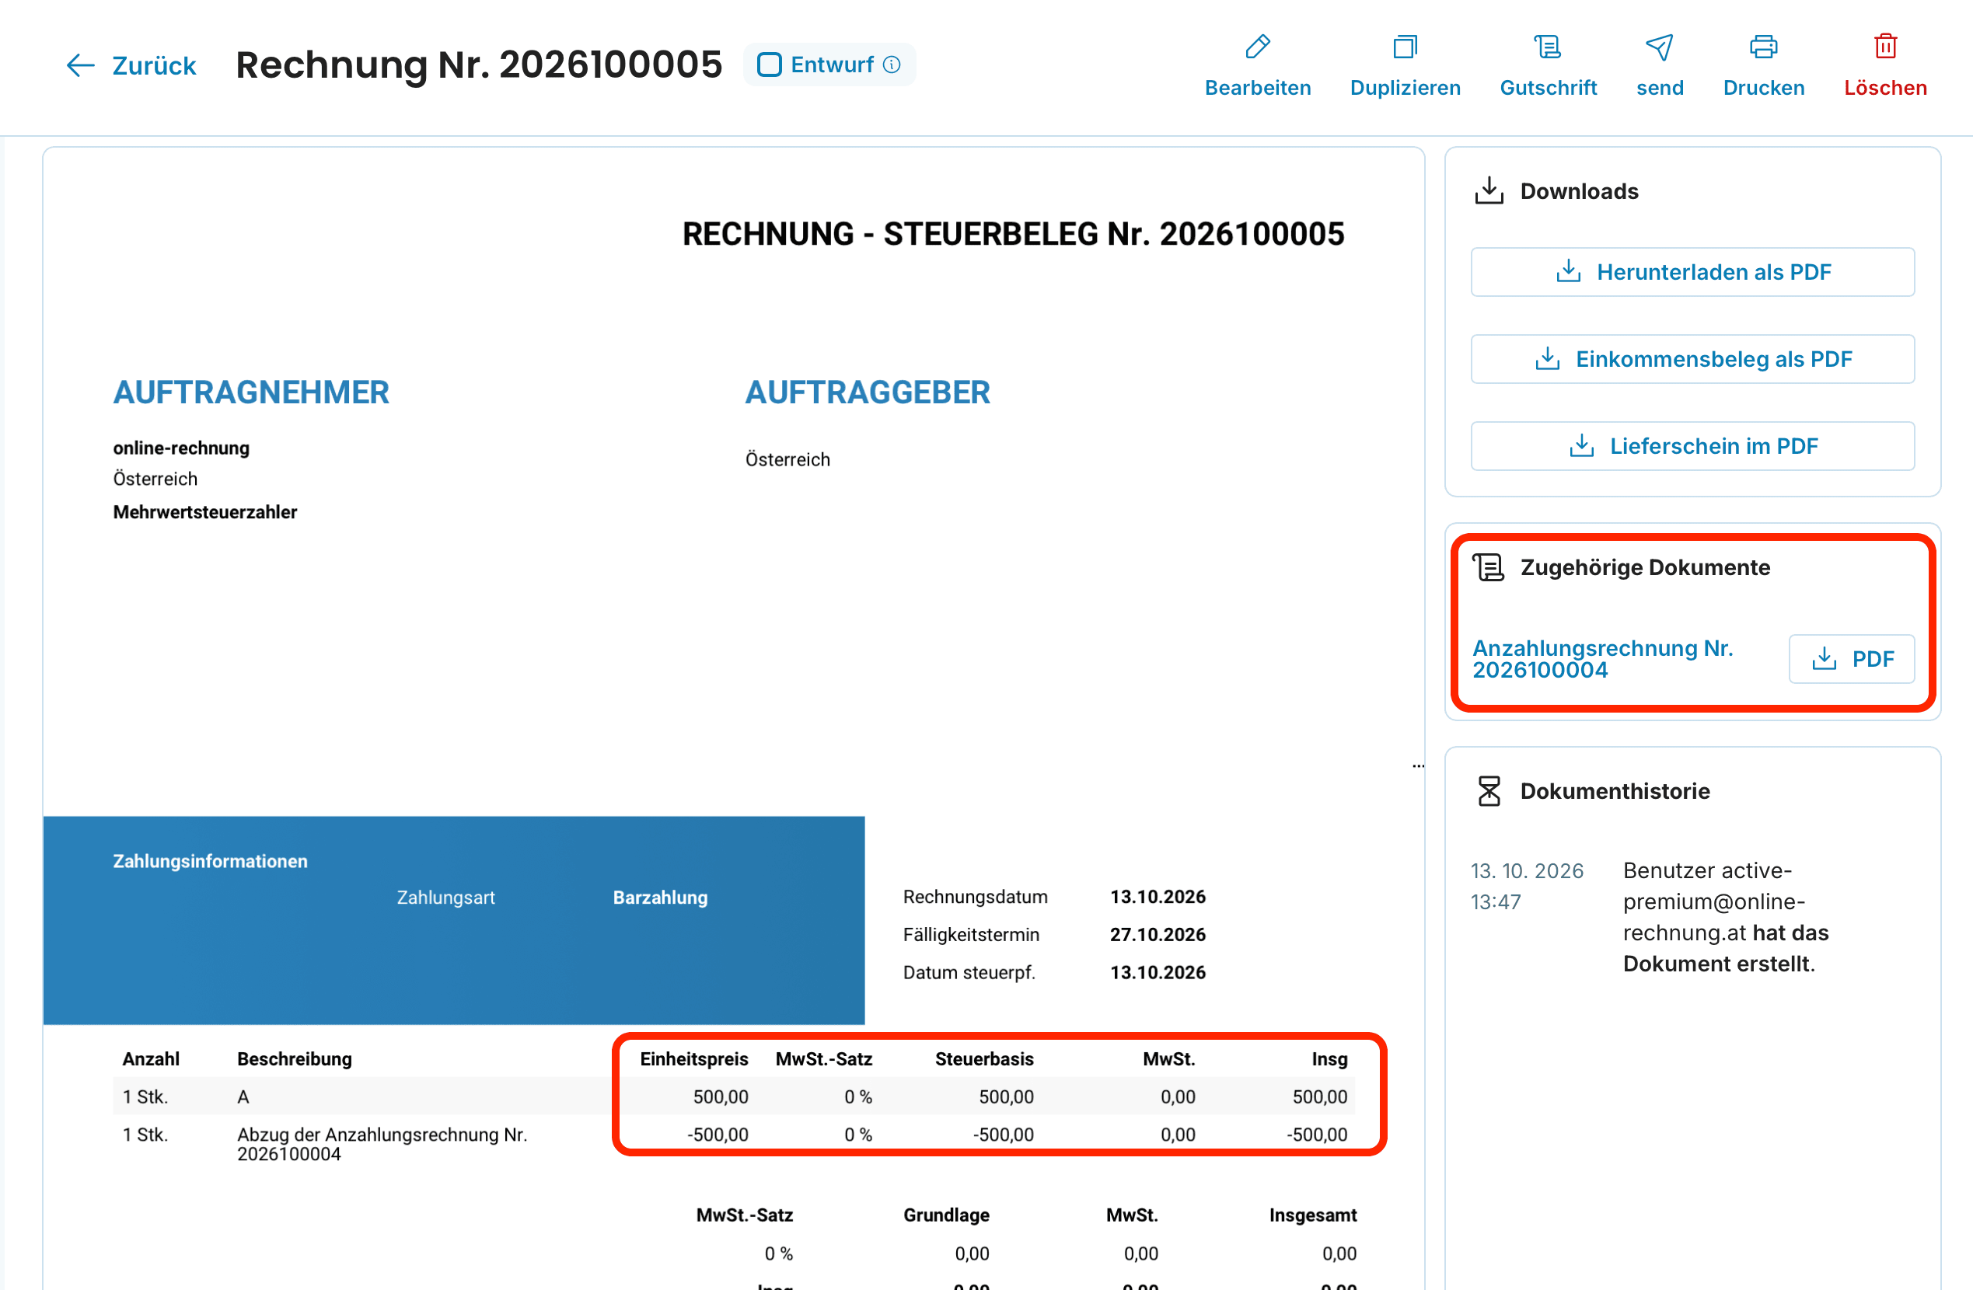This screenshot has height=1290, width=1973.
Task: Download PDF of the Anzahlungsrechnung
Action: pos(1851,659)
